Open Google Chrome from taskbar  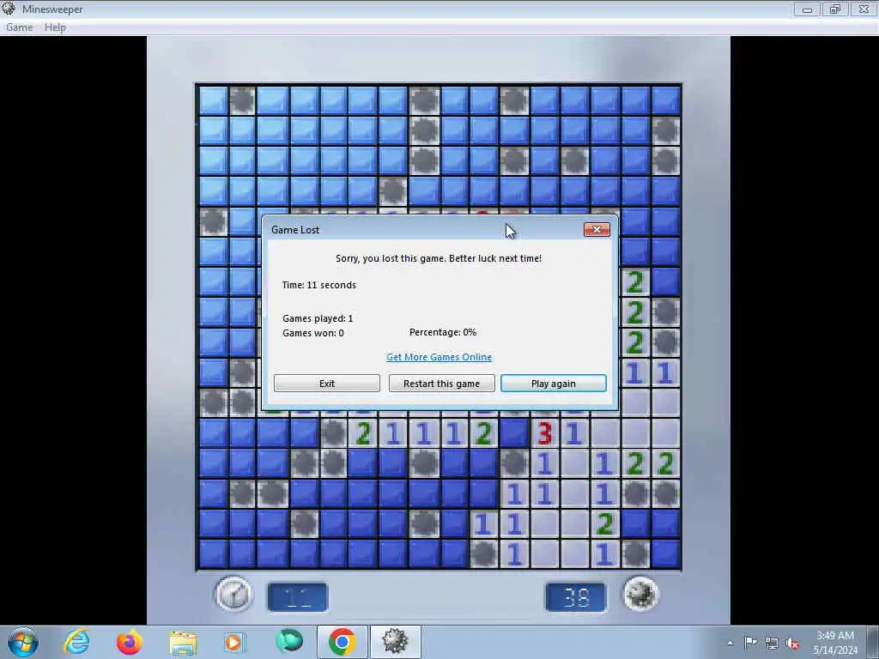pyautogui.click(x=342, y=642)
